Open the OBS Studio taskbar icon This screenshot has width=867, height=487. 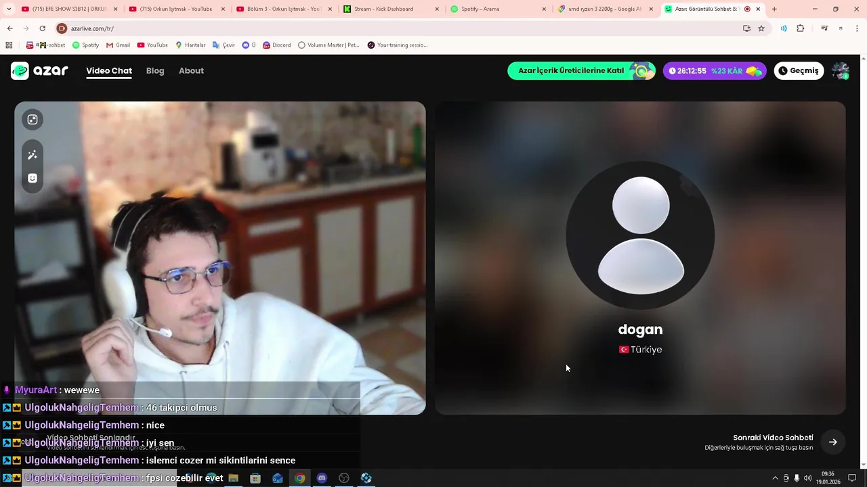344,478
